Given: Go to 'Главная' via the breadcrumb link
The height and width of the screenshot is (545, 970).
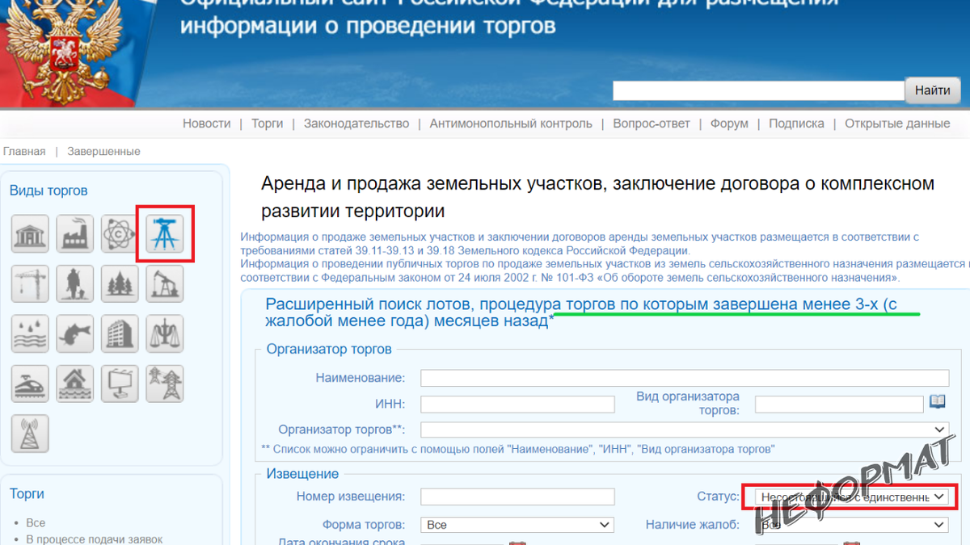Looking at the screenshot, I should tap(24, 151).
